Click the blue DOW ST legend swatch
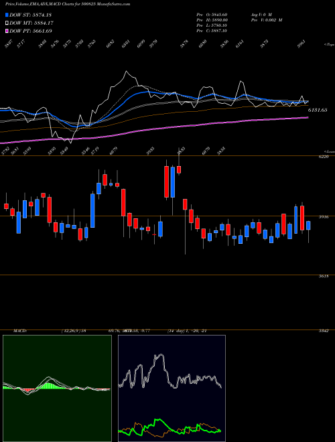This screenshot has width=335, height=442. point(7,15)
